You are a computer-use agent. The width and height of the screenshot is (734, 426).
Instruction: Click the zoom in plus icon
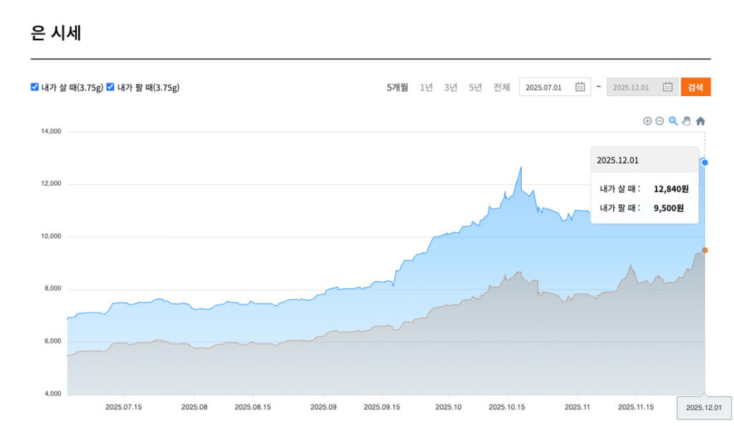647,121
